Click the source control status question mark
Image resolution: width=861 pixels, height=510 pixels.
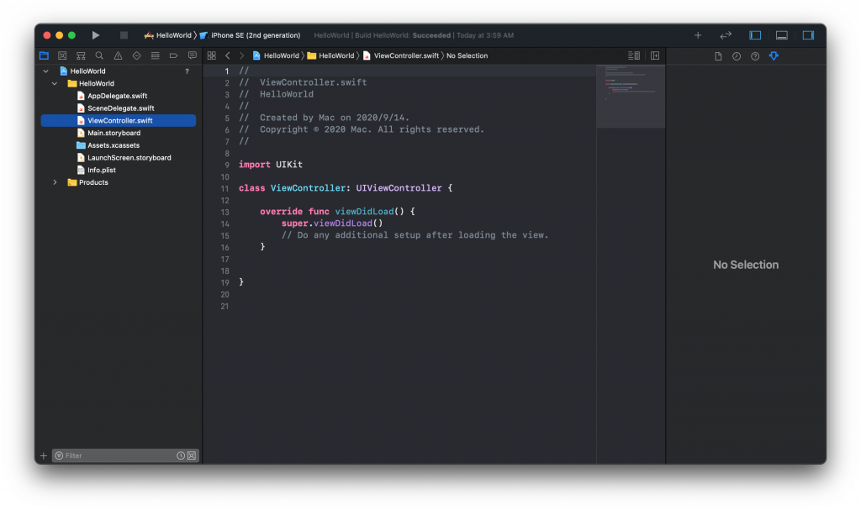pyautogui.click(x=187, y=71)
